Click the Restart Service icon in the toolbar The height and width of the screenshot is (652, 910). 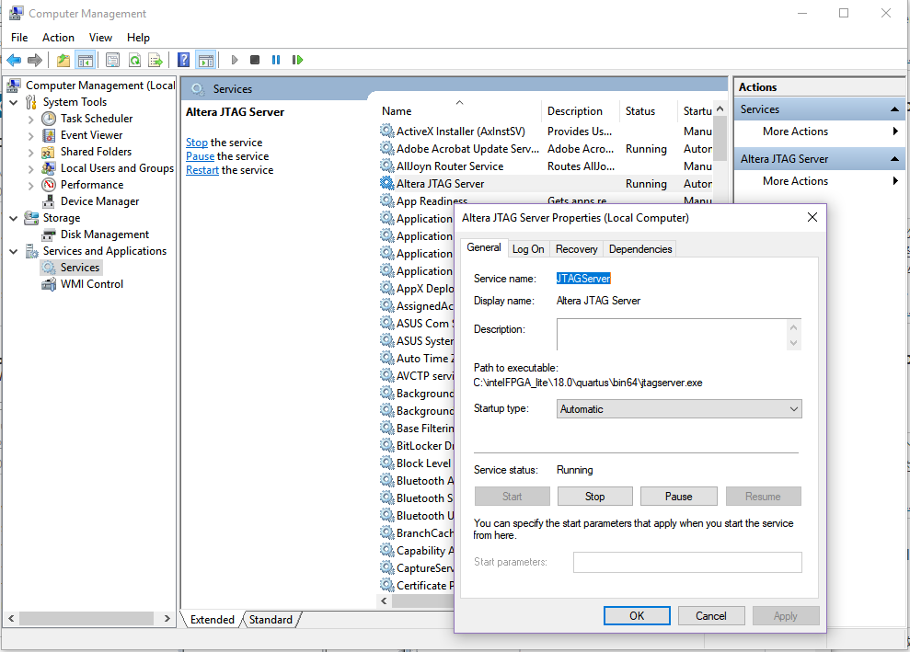coord(297,60)
